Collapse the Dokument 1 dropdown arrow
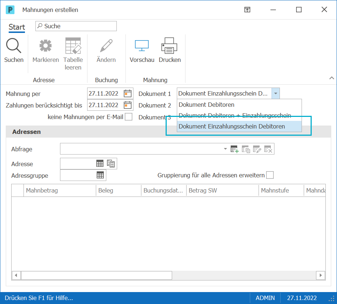 (276, 93)
